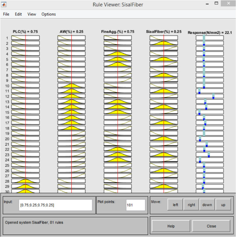Click the SiaalFiber(%) = 0.25 column header

click(164, 32)
